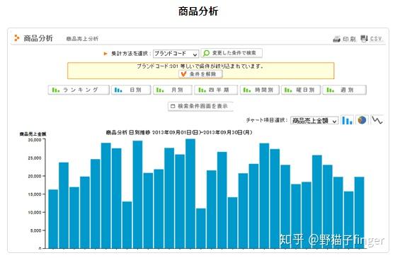Switch to pie chart view icon
The height and width of the screenshot is (258, 395).
362,120
